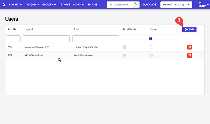Toggle the Status filter checkbox

tap(150, 39)
